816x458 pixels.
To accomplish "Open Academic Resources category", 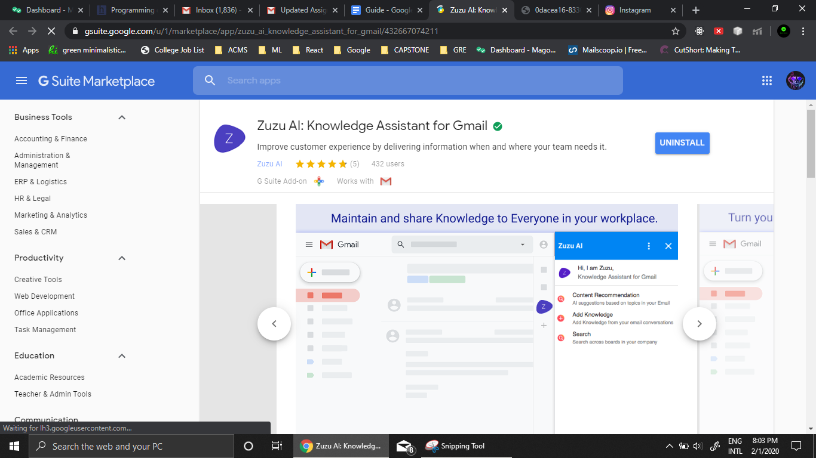I will 50,377.
